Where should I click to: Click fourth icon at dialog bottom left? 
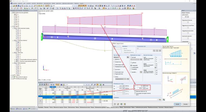(124, 104)
